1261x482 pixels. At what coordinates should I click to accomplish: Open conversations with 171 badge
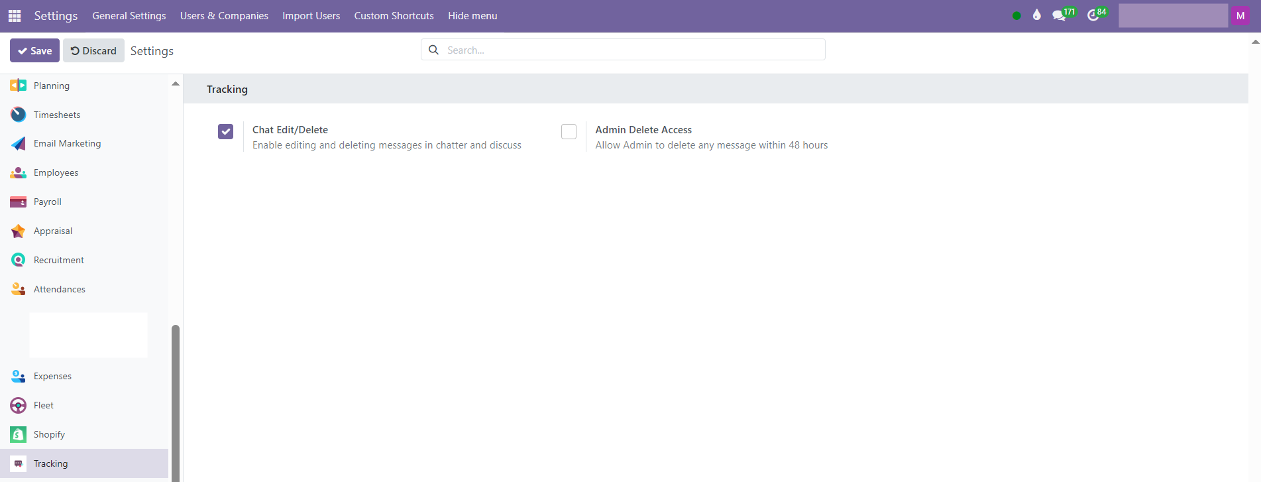[1064, 15]
